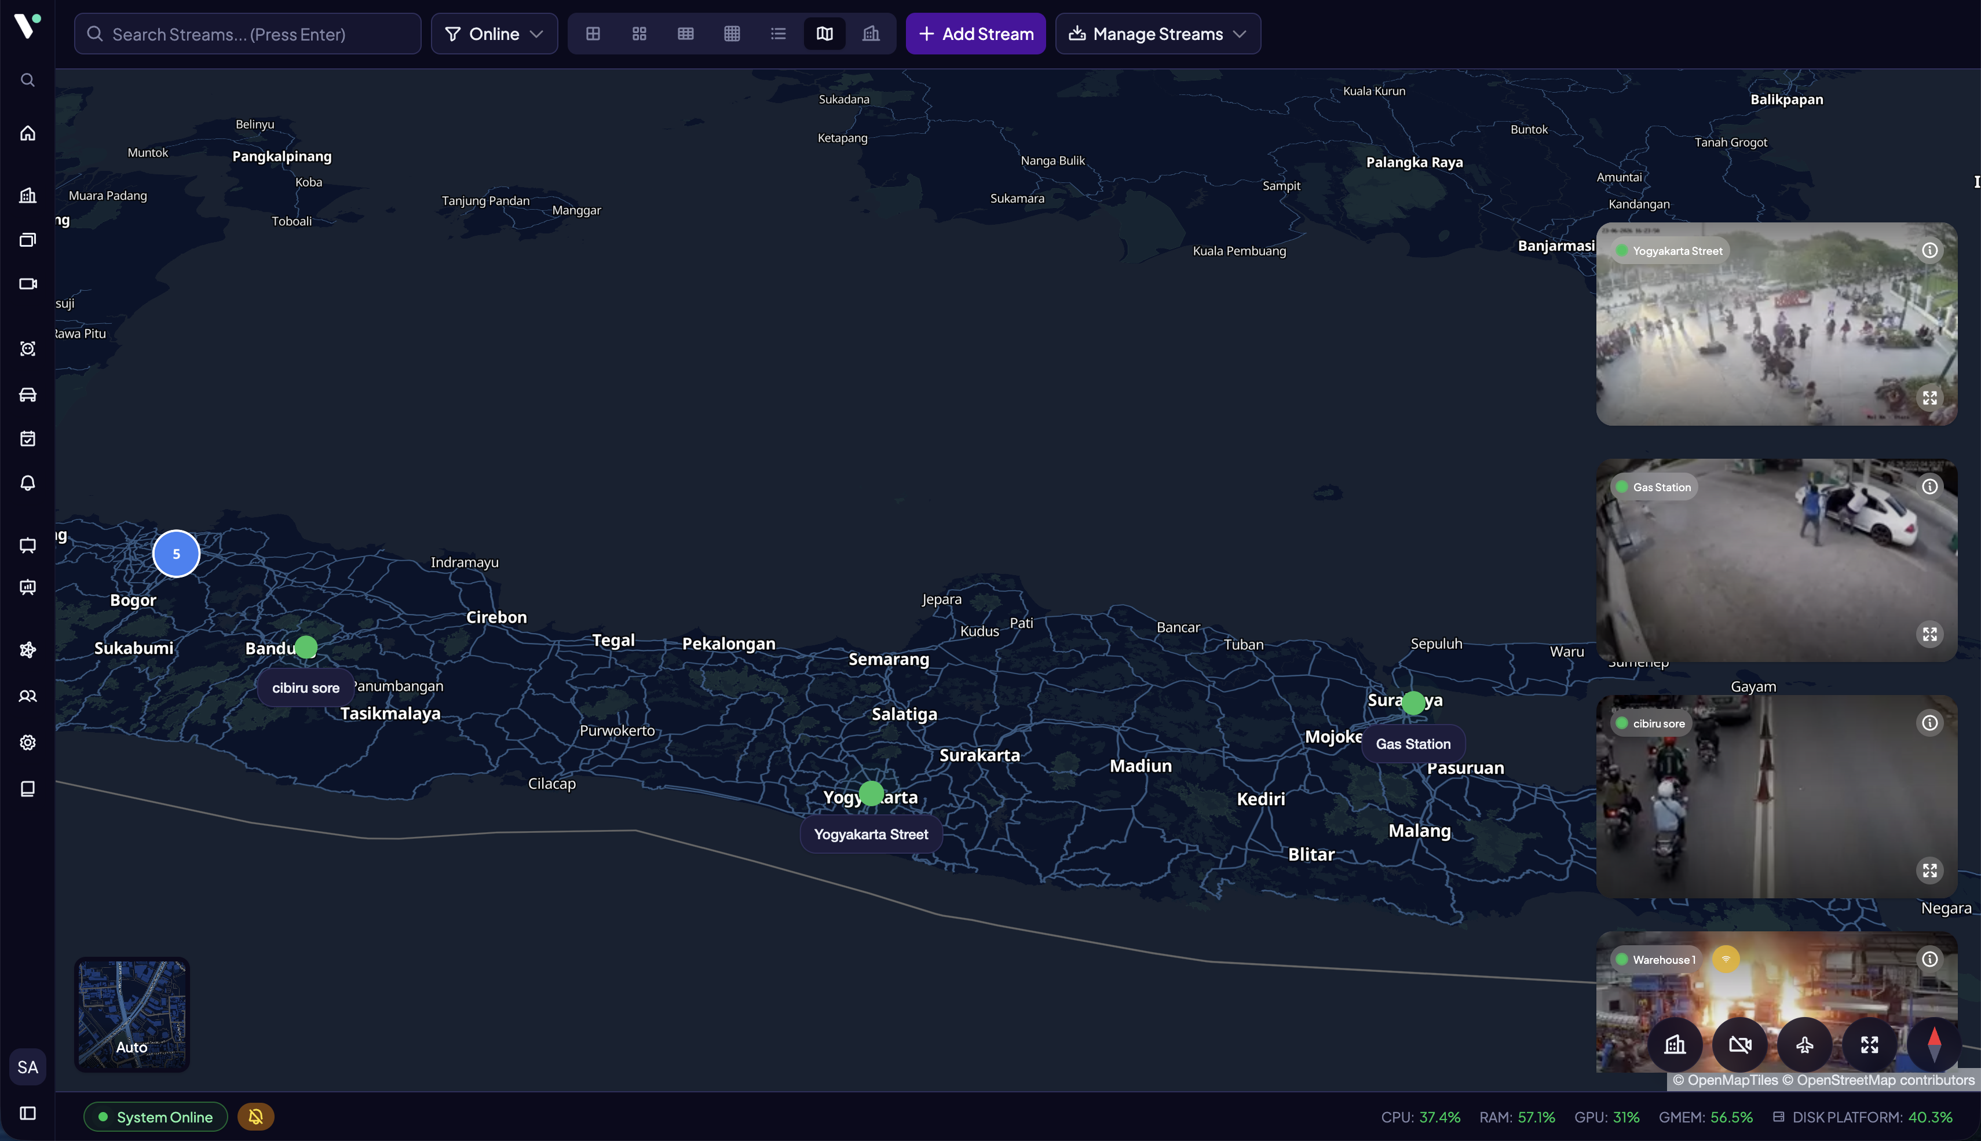
Task: Select the map view button in toolbar
Action: [824, 34]
